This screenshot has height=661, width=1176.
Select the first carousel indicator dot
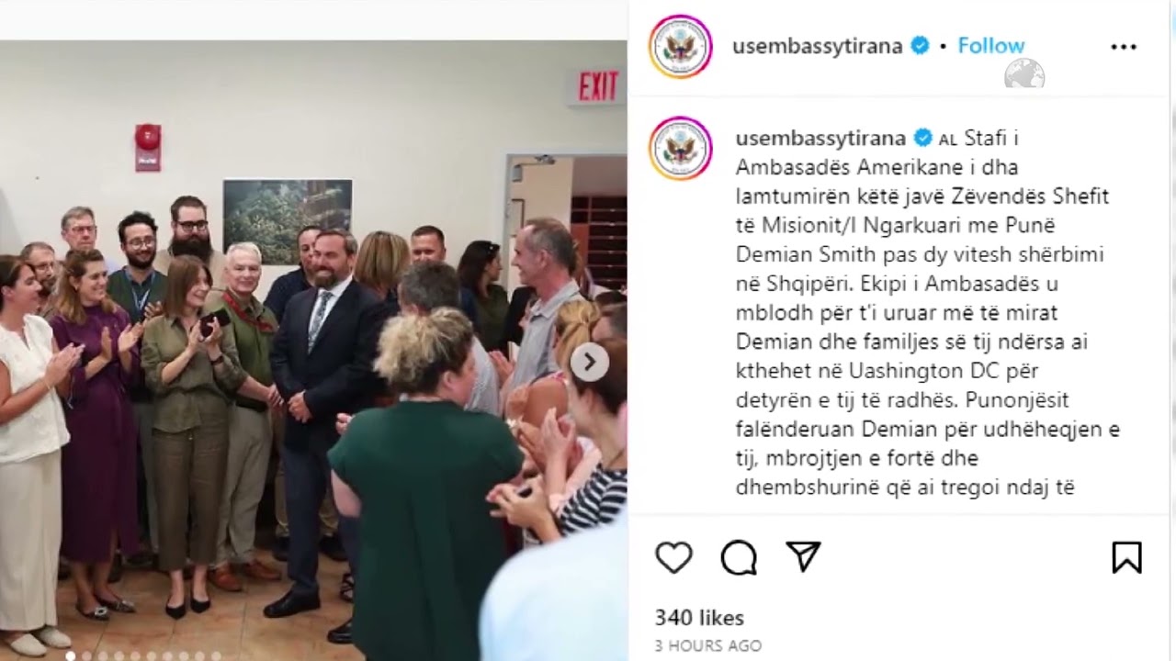coord(70,655)
